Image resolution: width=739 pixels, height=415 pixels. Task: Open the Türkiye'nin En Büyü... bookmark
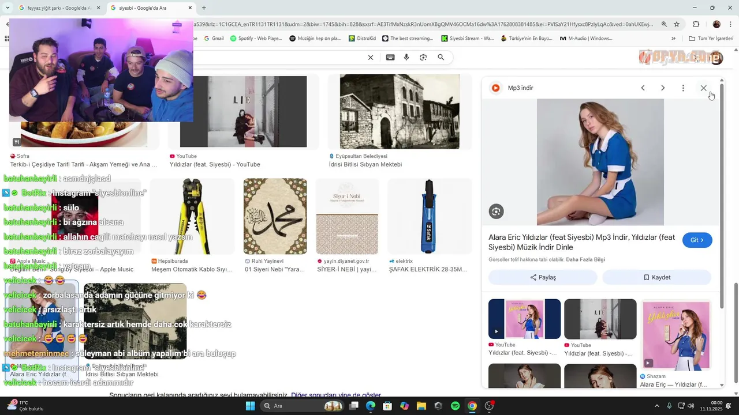(527, 39)
